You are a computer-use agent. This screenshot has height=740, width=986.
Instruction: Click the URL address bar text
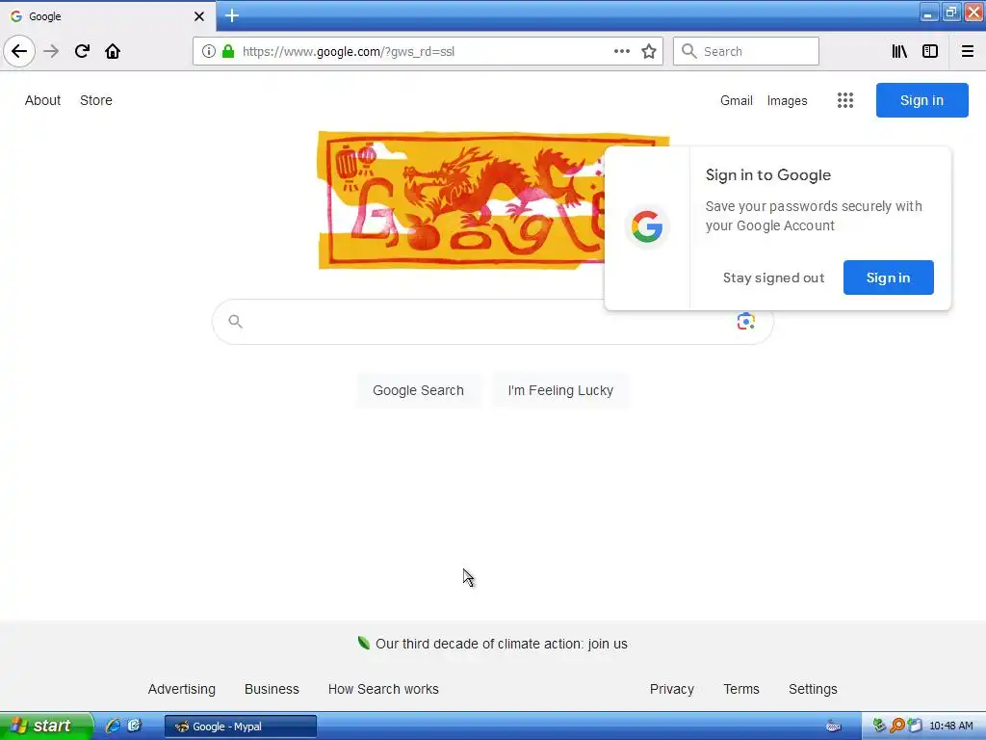349,52
